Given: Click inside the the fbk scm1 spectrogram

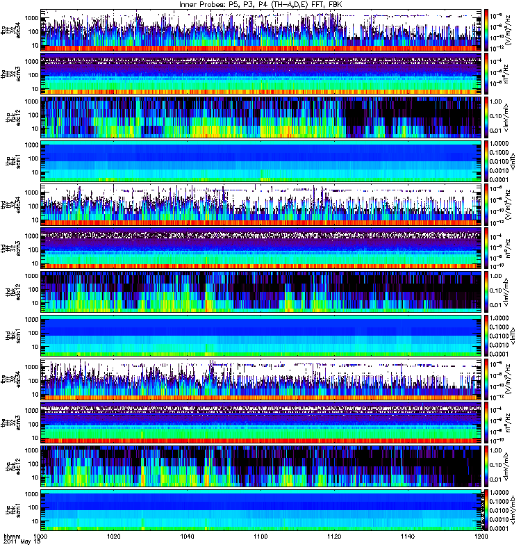Looking at the screenshot, I should tap(261, 510).
